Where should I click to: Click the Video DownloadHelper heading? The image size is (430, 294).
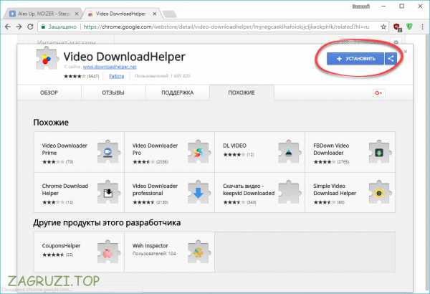(125, 57)
